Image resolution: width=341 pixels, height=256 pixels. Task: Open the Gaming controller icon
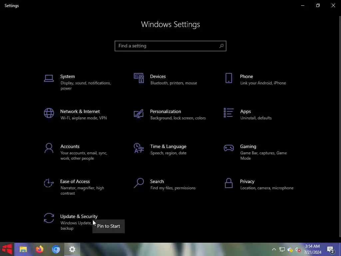point(228,148)
